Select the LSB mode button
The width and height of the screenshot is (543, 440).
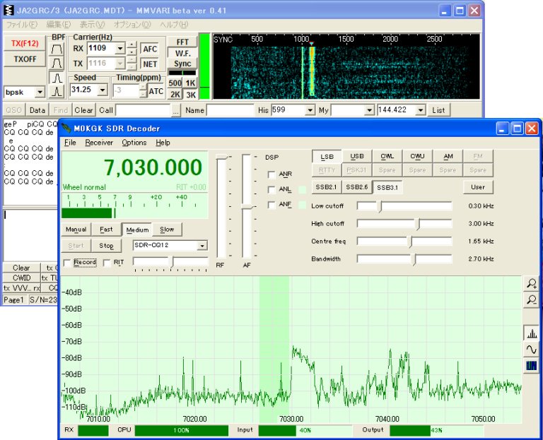[327, 156]
